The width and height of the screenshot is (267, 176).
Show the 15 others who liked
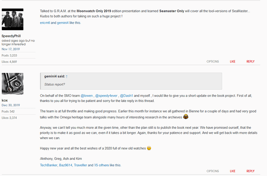pos(101,165)
